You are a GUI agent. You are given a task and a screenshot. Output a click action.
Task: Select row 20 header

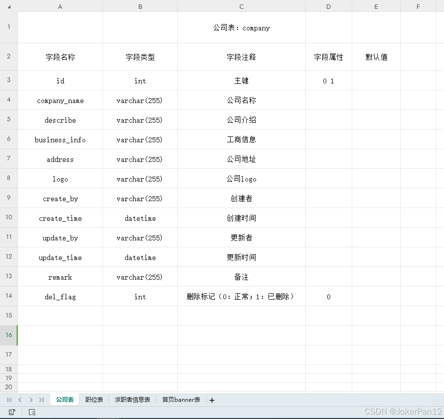9,387
